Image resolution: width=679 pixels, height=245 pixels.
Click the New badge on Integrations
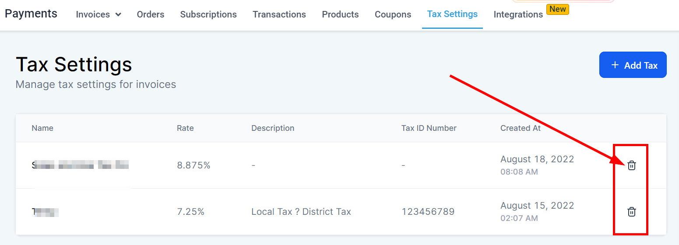coord(557,9)
